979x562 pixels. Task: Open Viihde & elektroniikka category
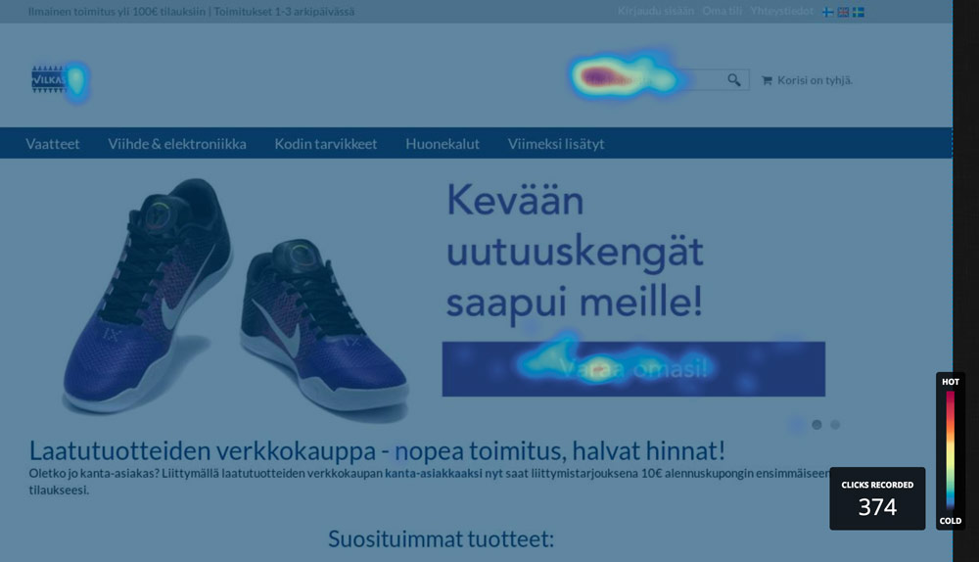tap(176, 144)
